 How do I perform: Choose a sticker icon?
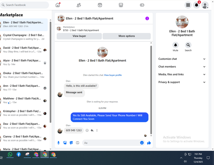tap(71, 143)
